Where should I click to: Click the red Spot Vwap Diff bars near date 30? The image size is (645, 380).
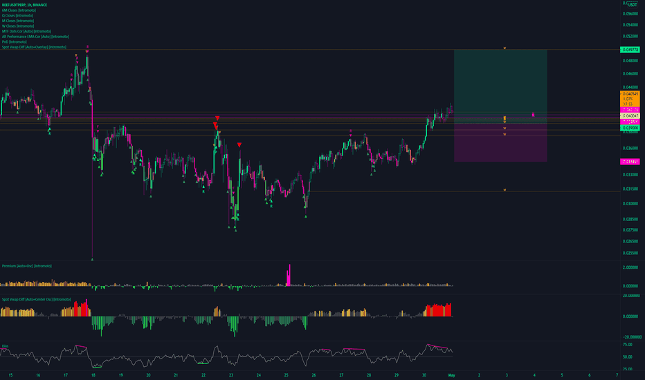438,310
